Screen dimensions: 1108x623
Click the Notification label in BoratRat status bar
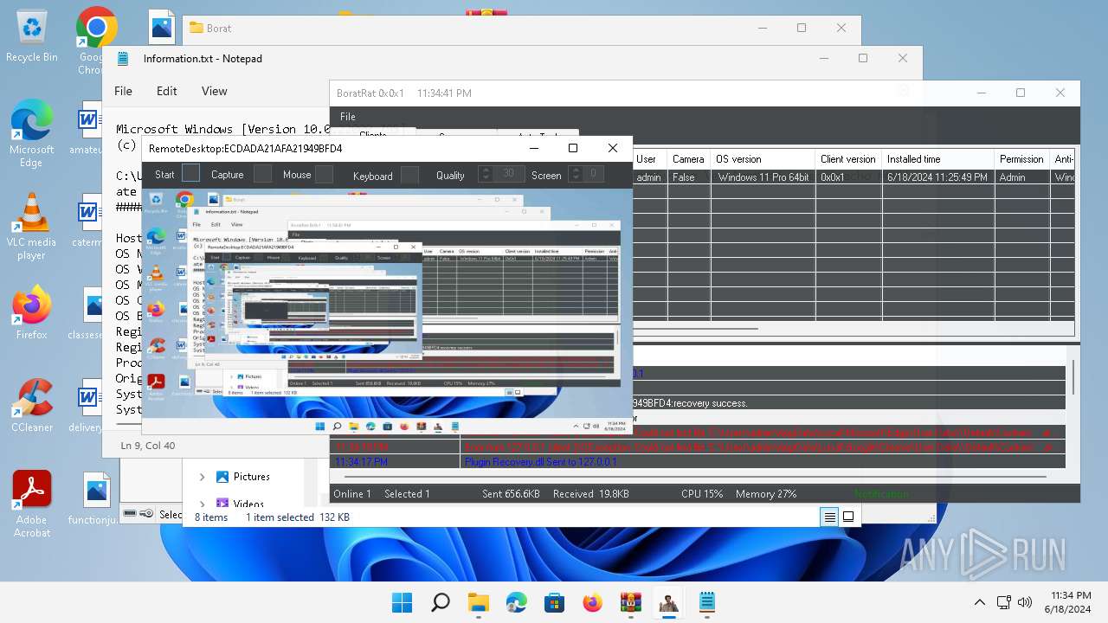pyautogui.click(x=881, y=494)
